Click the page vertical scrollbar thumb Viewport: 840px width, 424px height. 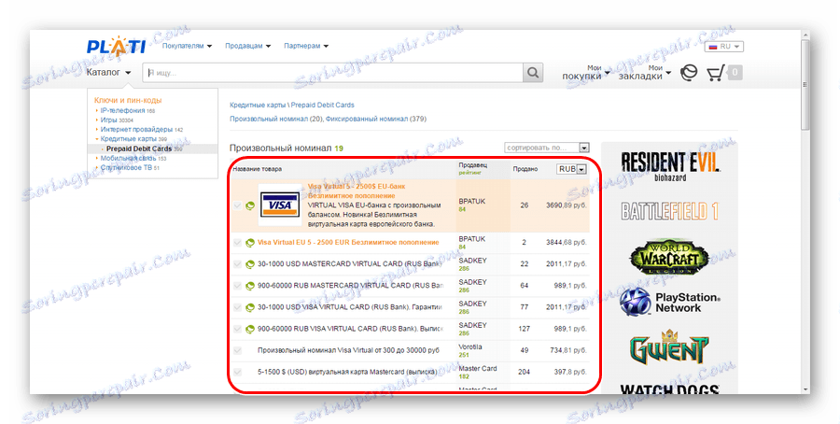coord(805,83)
